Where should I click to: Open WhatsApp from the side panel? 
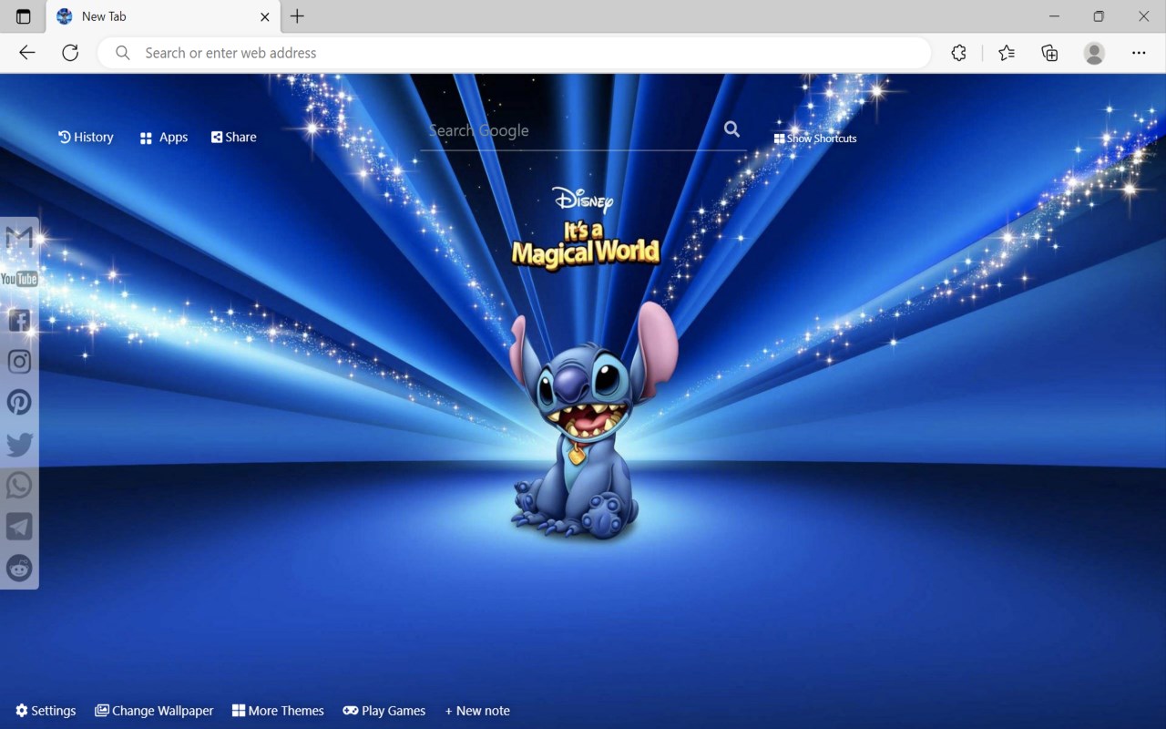(19, 485)
